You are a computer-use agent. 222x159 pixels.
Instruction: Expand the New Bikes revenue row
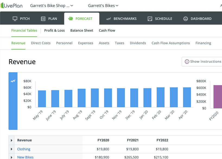coord(11,157)
